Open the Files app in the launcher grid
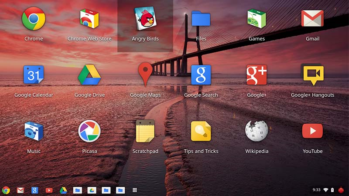The height and width of the screenshot is (196, 349). pyautogui.click(x=201, y=19)
